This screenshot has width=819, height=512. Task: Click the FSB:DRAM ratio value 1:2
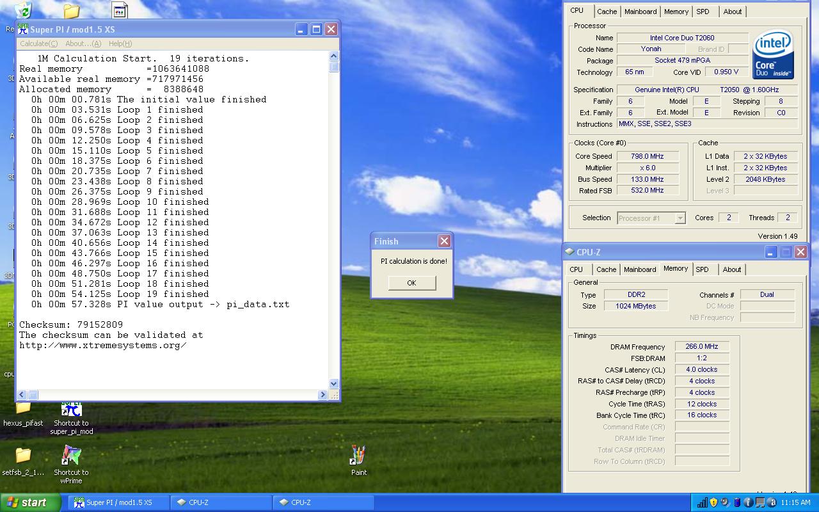coord(702,358)
